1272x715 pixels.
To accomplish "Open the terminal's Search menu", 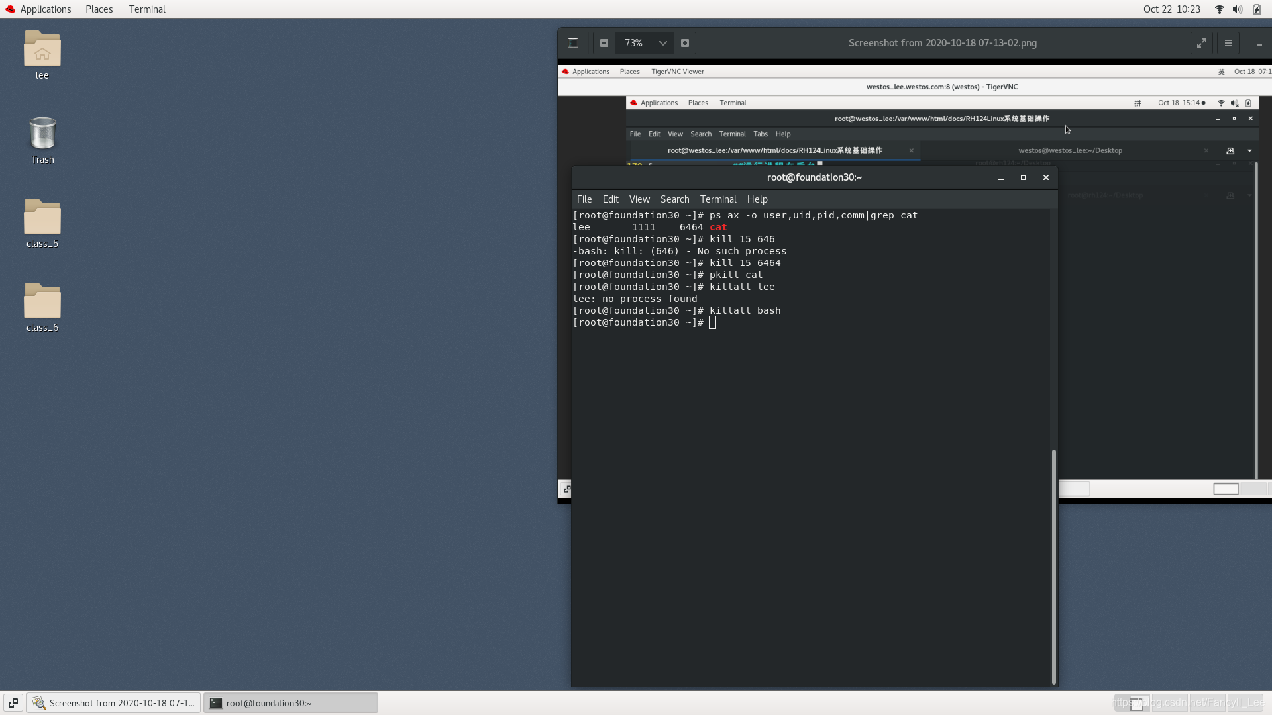I will coord(674,199).
